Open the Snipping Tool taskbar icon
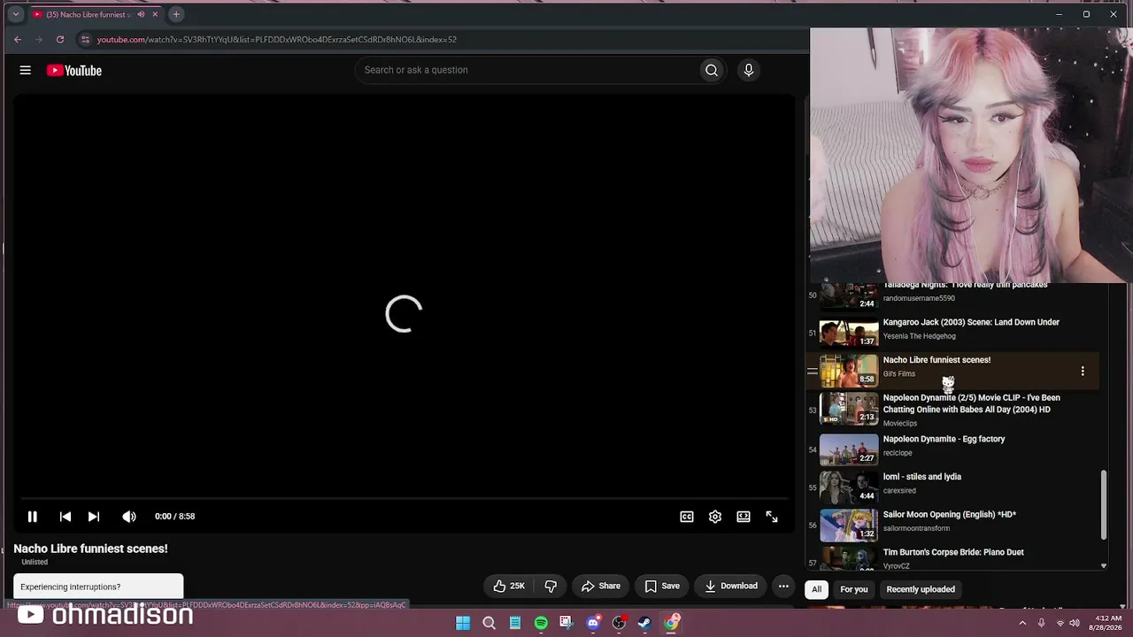The width and height of the screenshot is (1133, 637). [566, 623]
